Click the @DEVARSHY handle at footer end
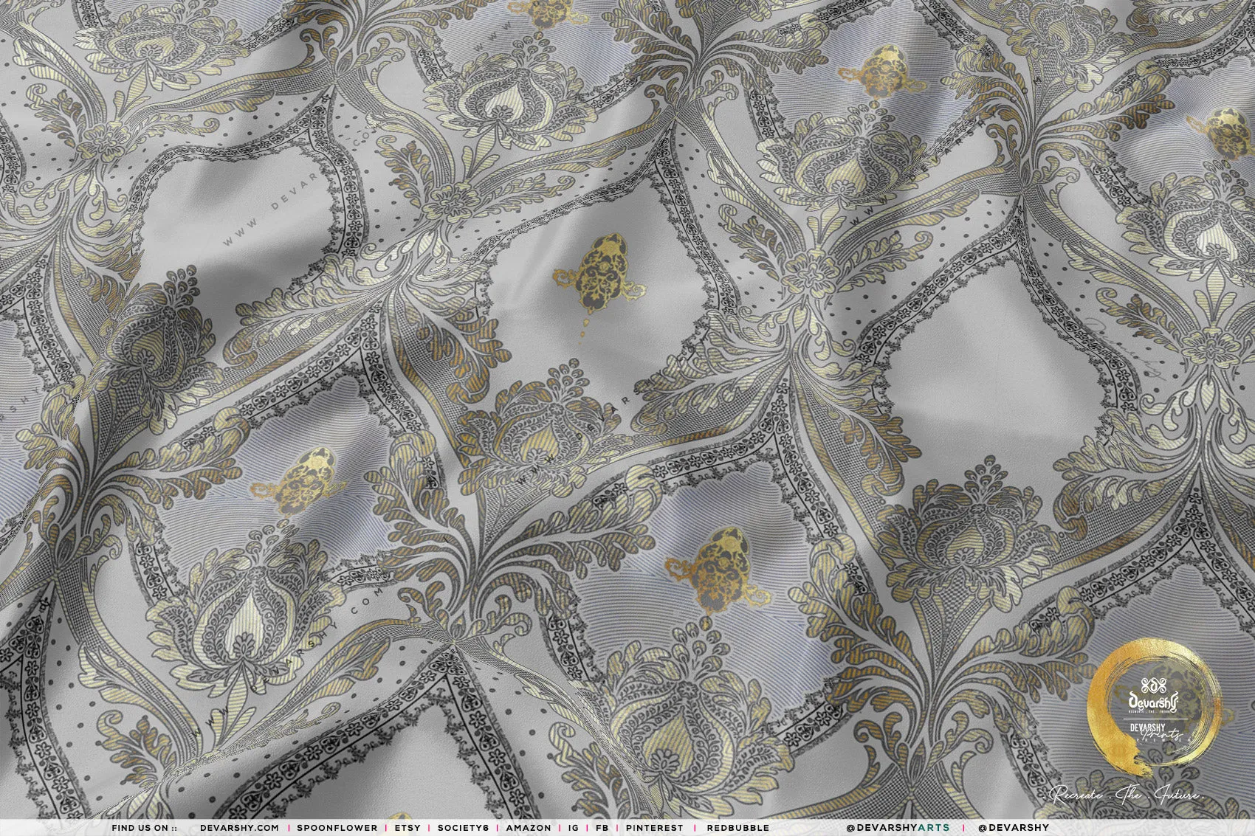Image resolution: width=1255 pixels, height=836 pixels. coord(1014,828)
